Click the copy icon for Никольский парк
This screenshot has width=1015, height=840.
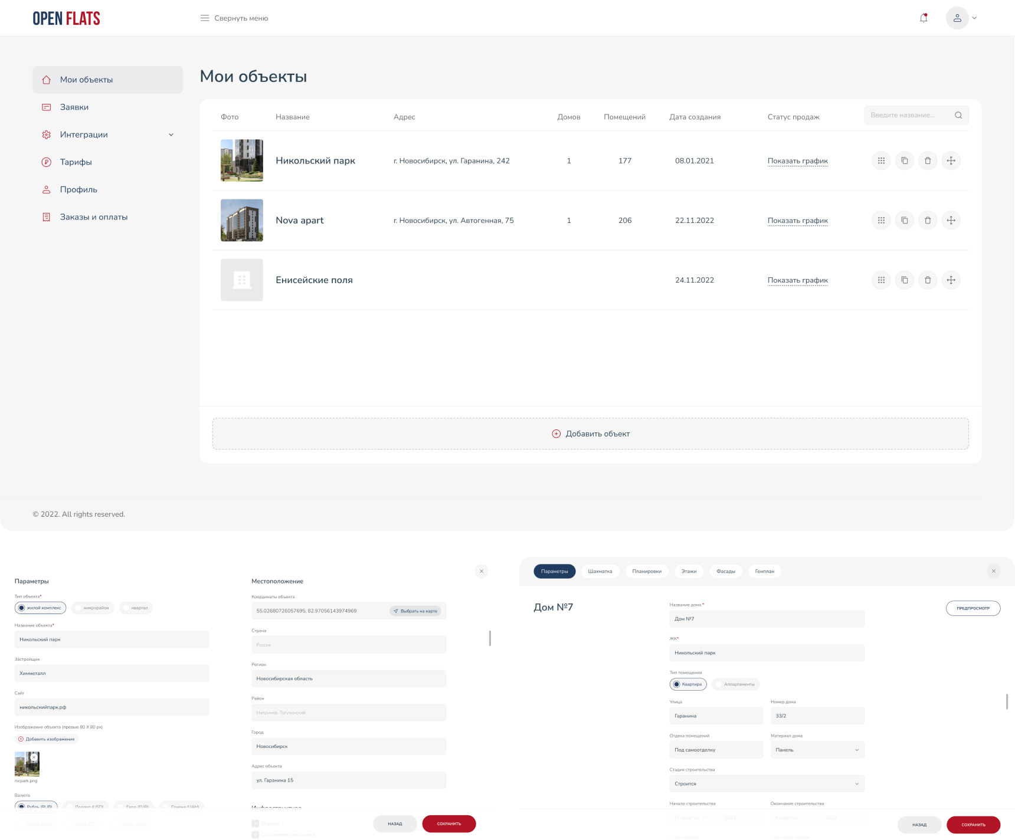(904, 161)
